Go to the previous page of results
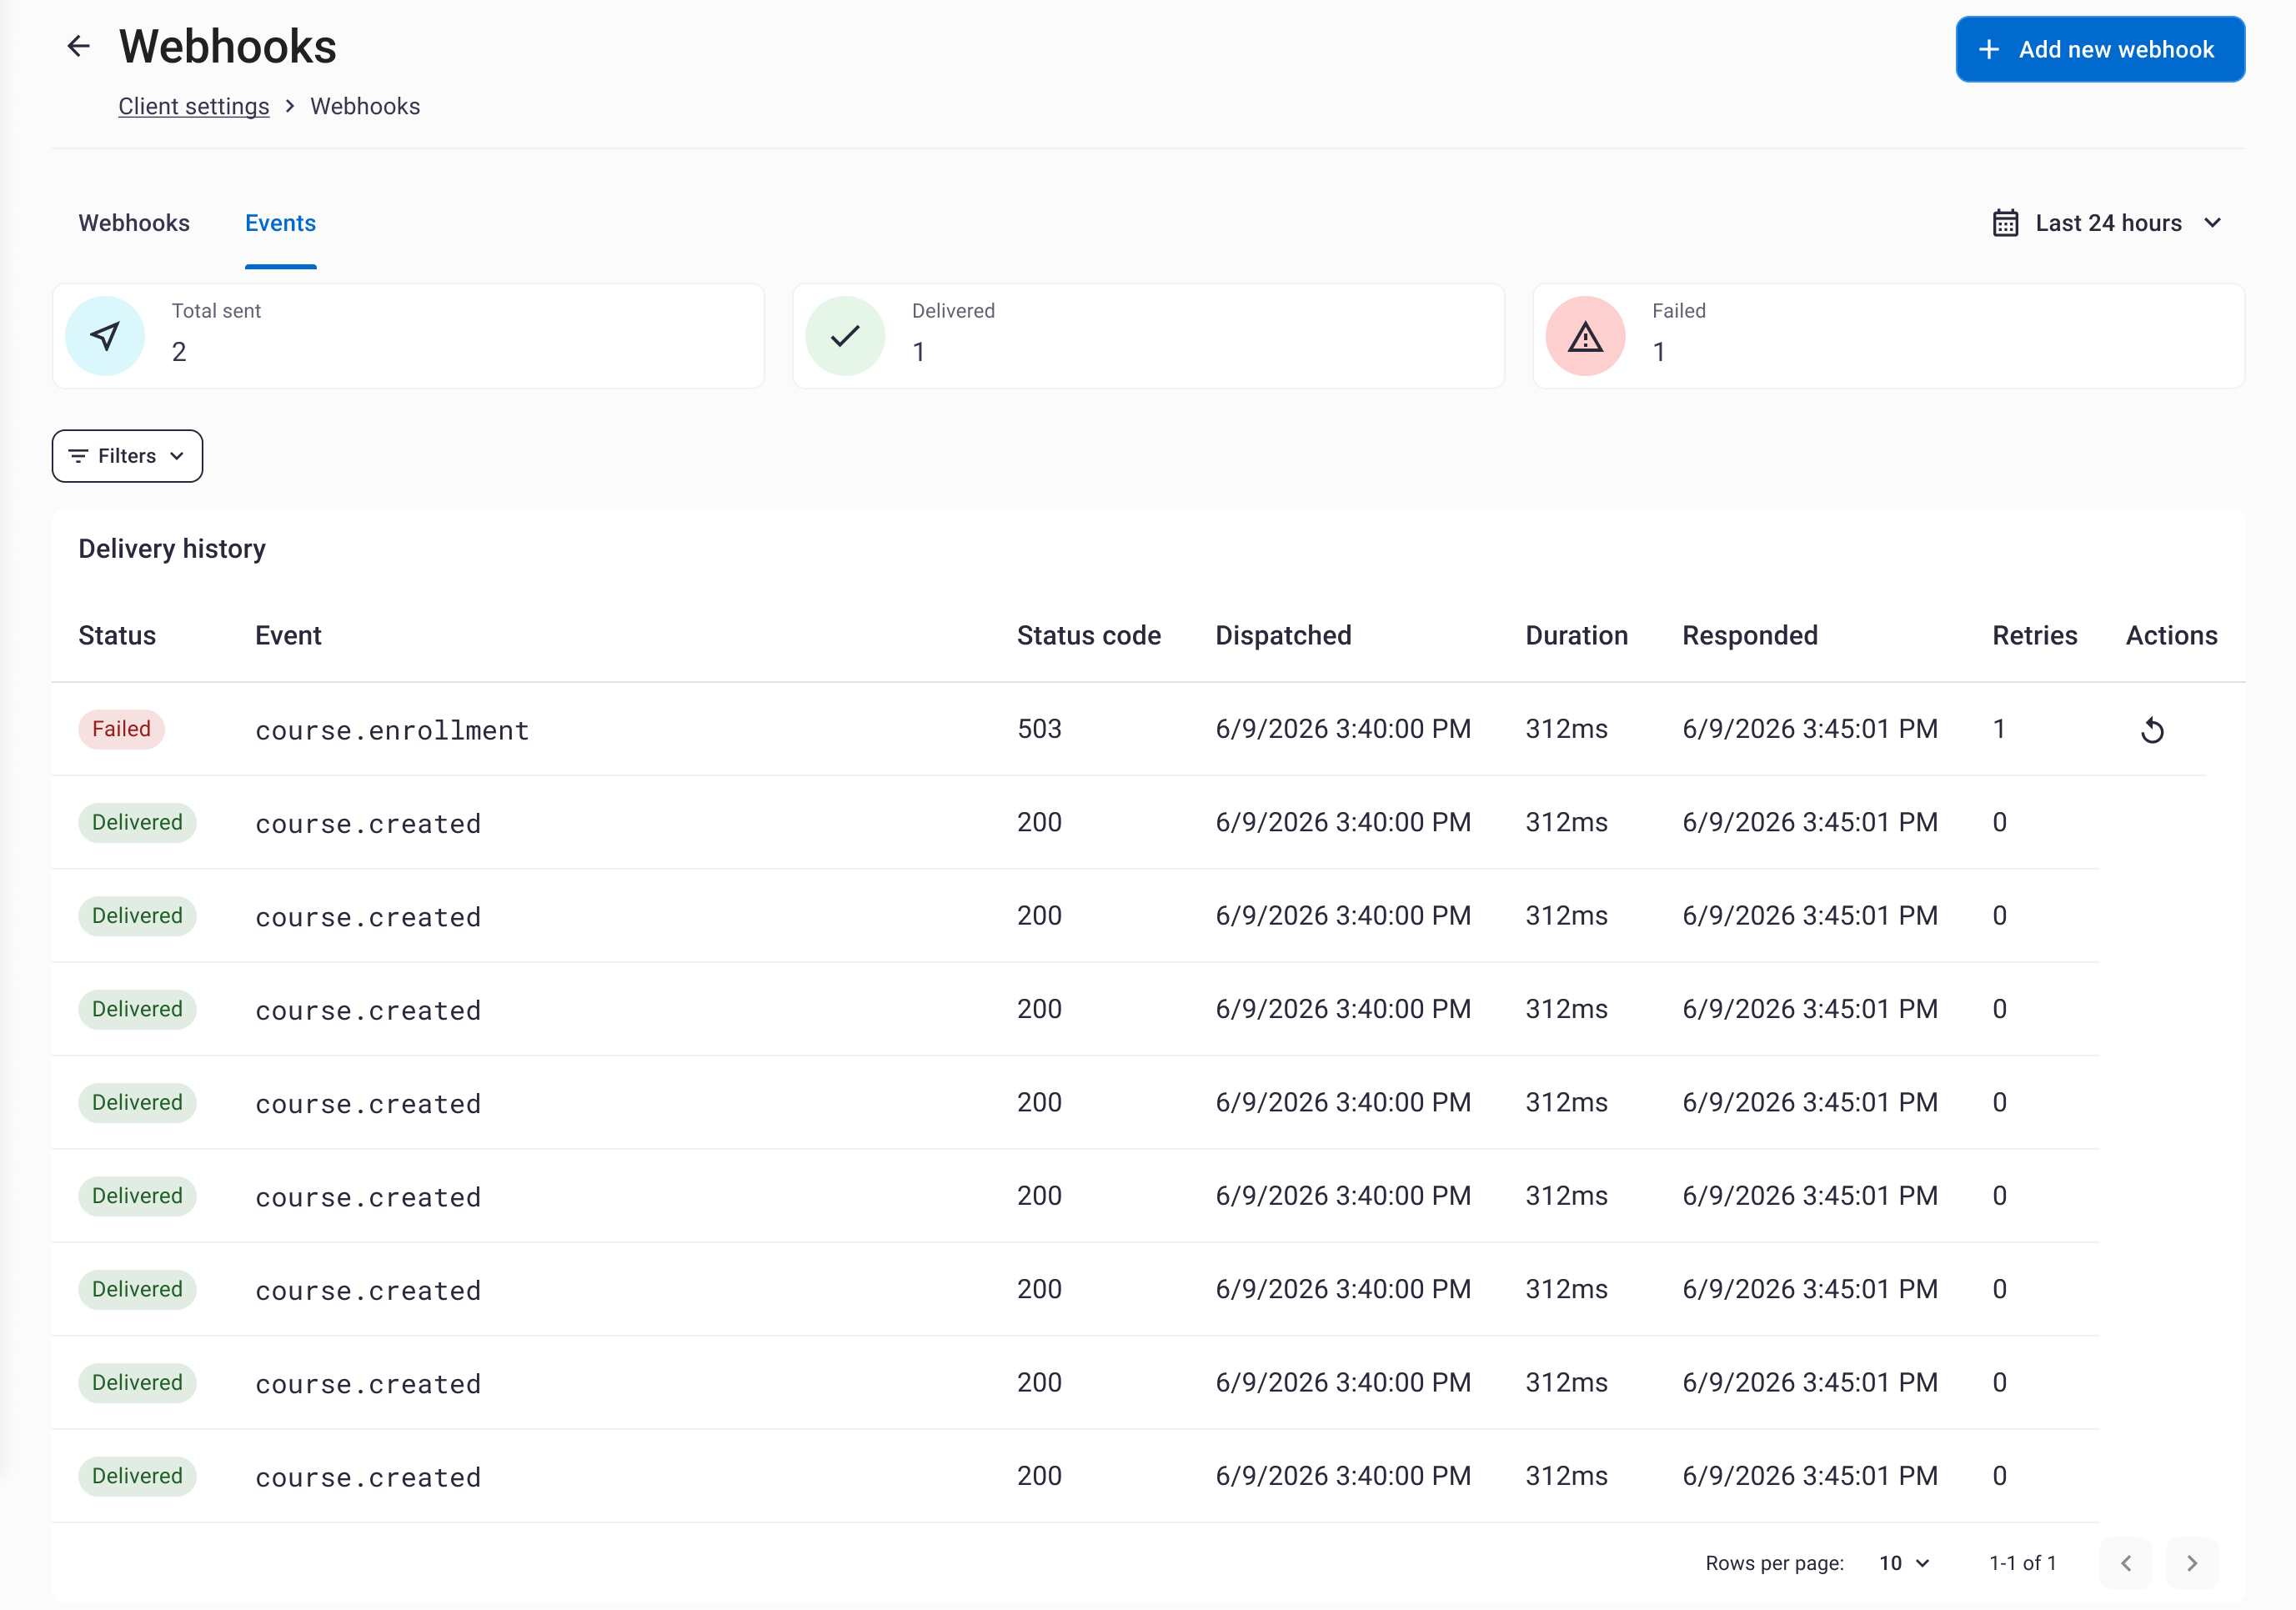The image size is (2296, 1610). [2126, 1563]
